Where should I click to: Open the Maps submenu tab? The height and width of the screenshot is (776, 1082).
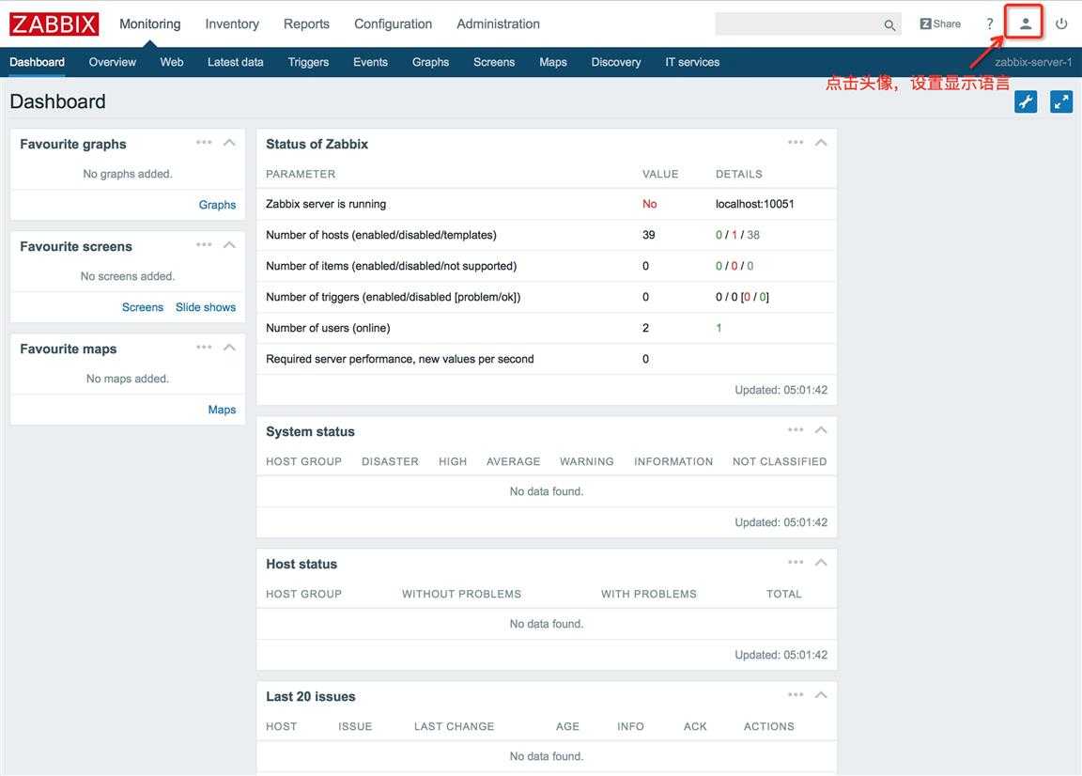pyautogui.click(x=552, y=62)
